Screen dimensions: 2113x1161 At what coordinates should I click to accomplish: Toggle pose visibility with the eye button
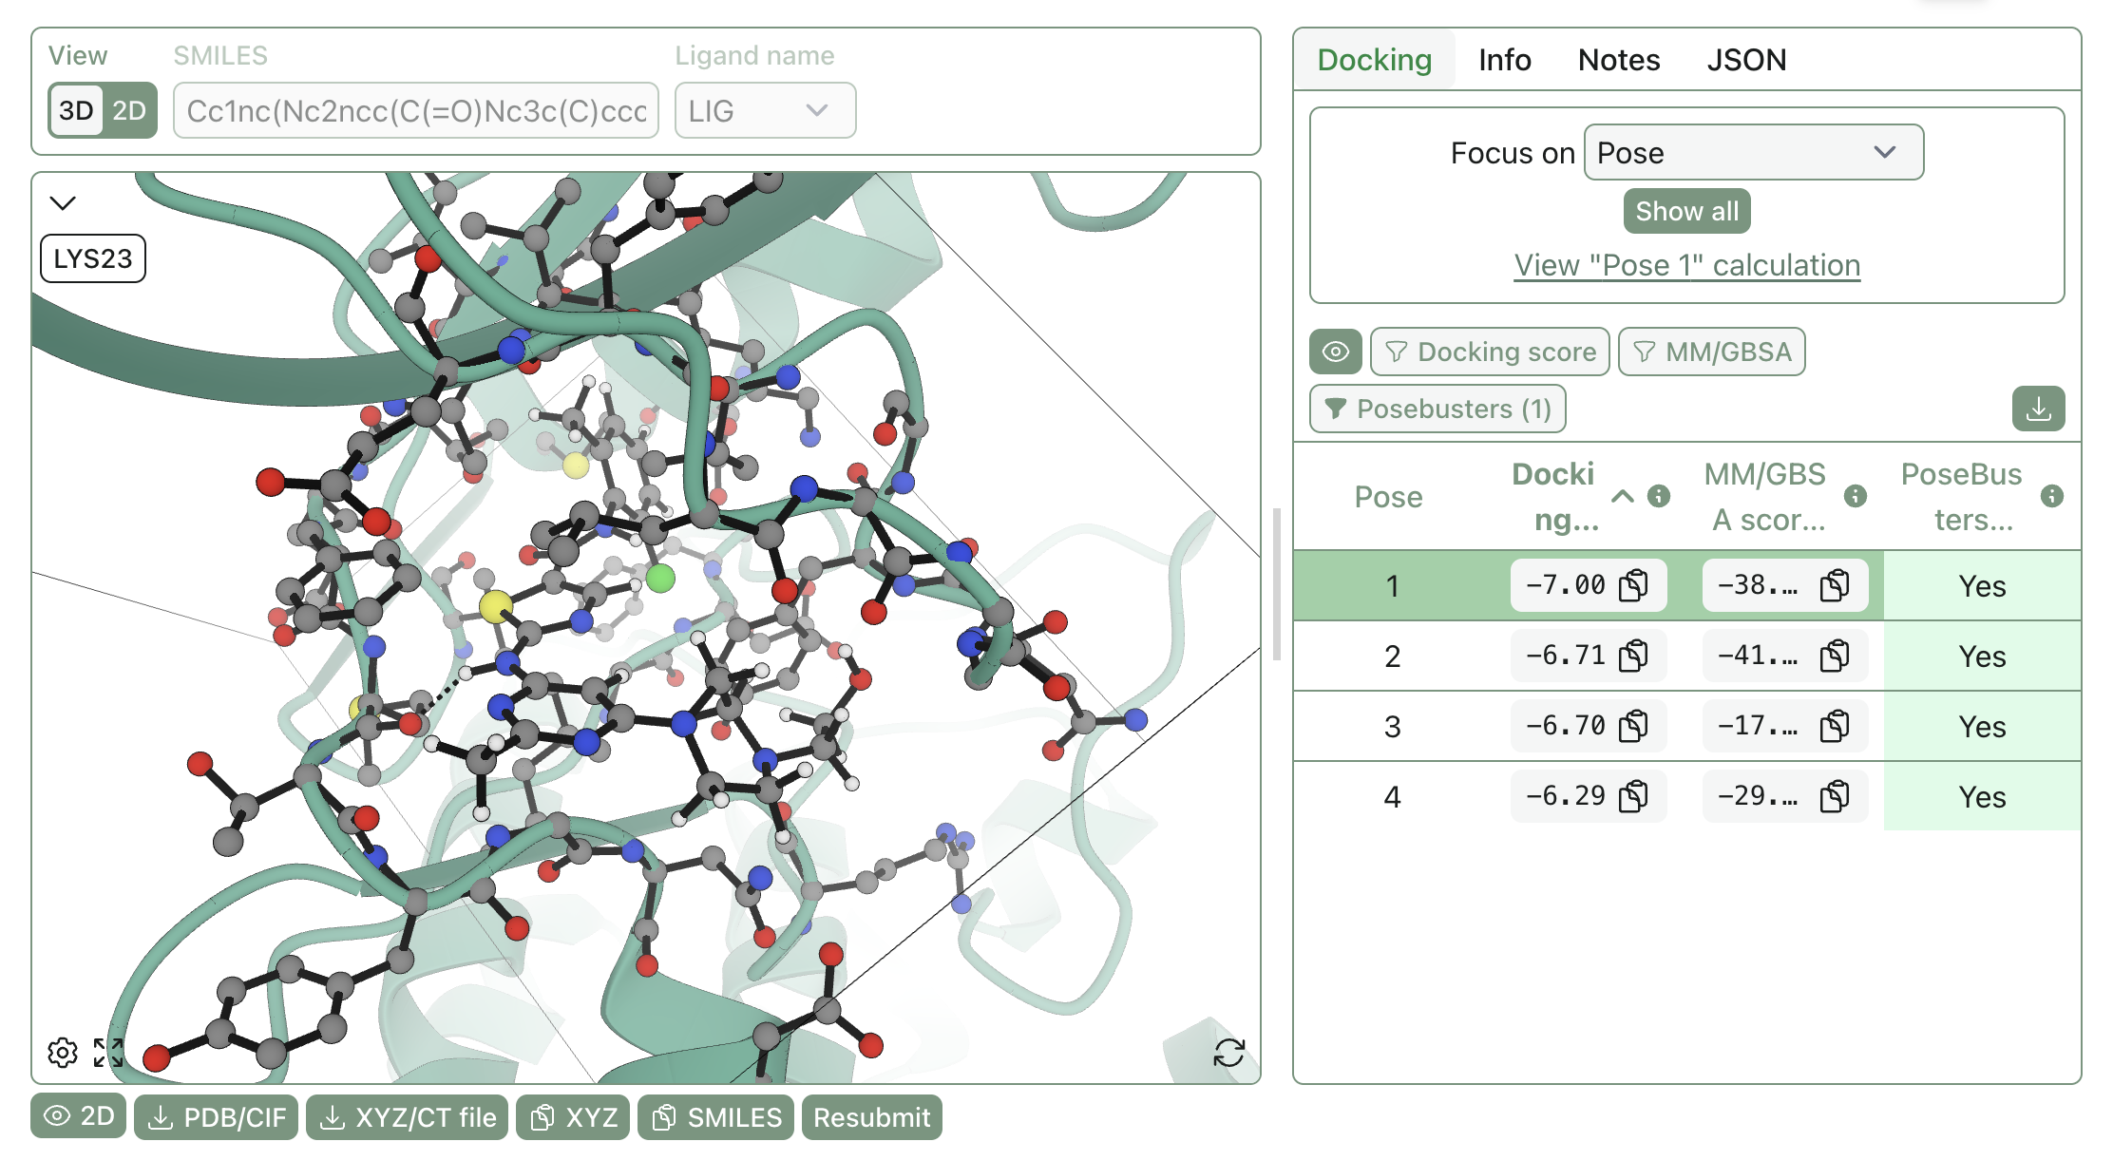click(1336, 352)
